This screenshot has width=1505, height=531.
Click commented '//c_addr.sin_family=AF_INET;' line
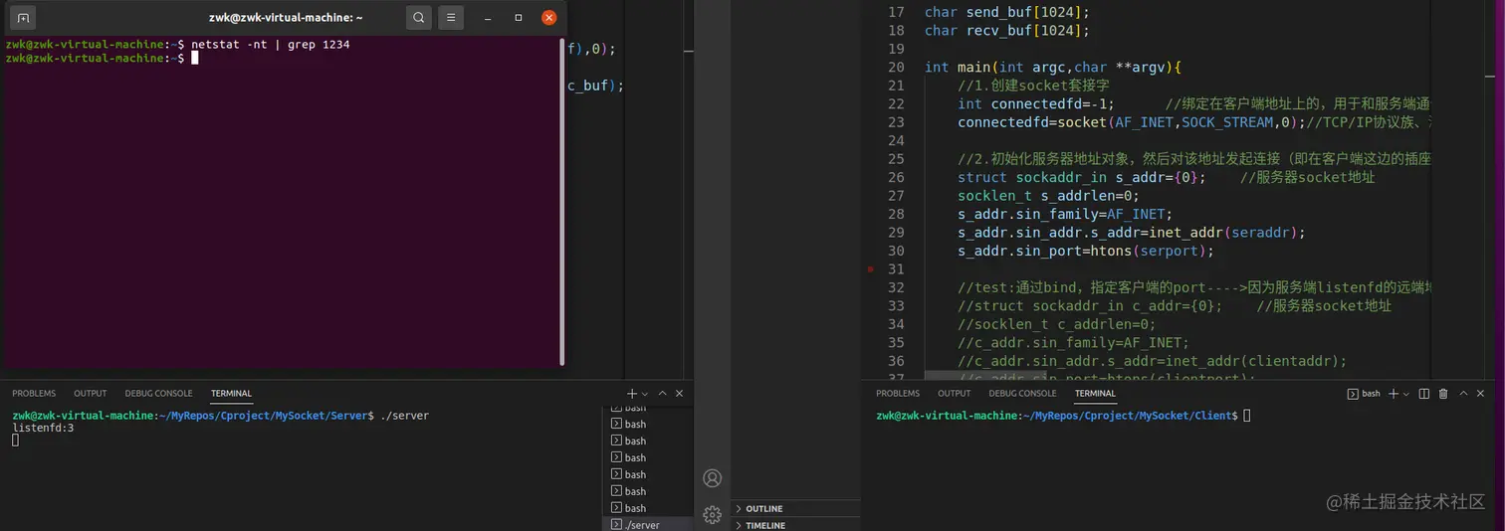(1073, 343)
